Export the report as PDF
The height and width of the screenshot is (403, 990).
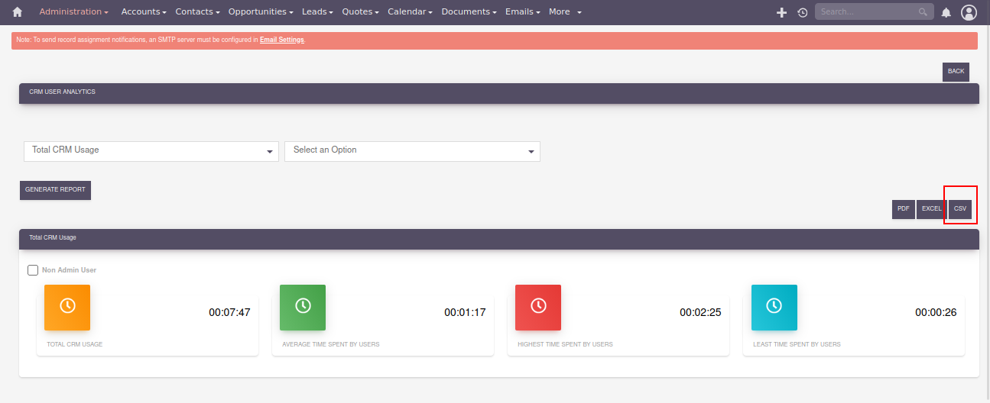click(903, 209)
